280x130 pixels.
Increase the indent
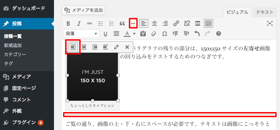(186, 34)
